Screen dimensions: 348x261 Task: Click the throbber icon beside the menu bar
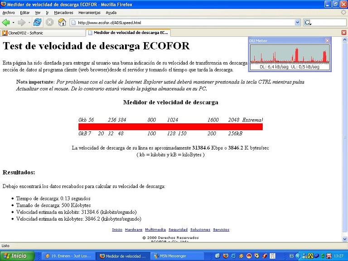point(344,13)
